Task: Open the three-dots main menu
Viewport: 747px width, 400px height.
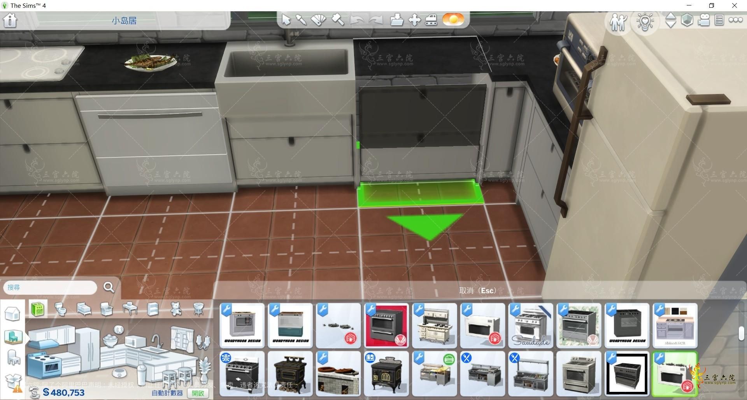Action: (736, 20)
